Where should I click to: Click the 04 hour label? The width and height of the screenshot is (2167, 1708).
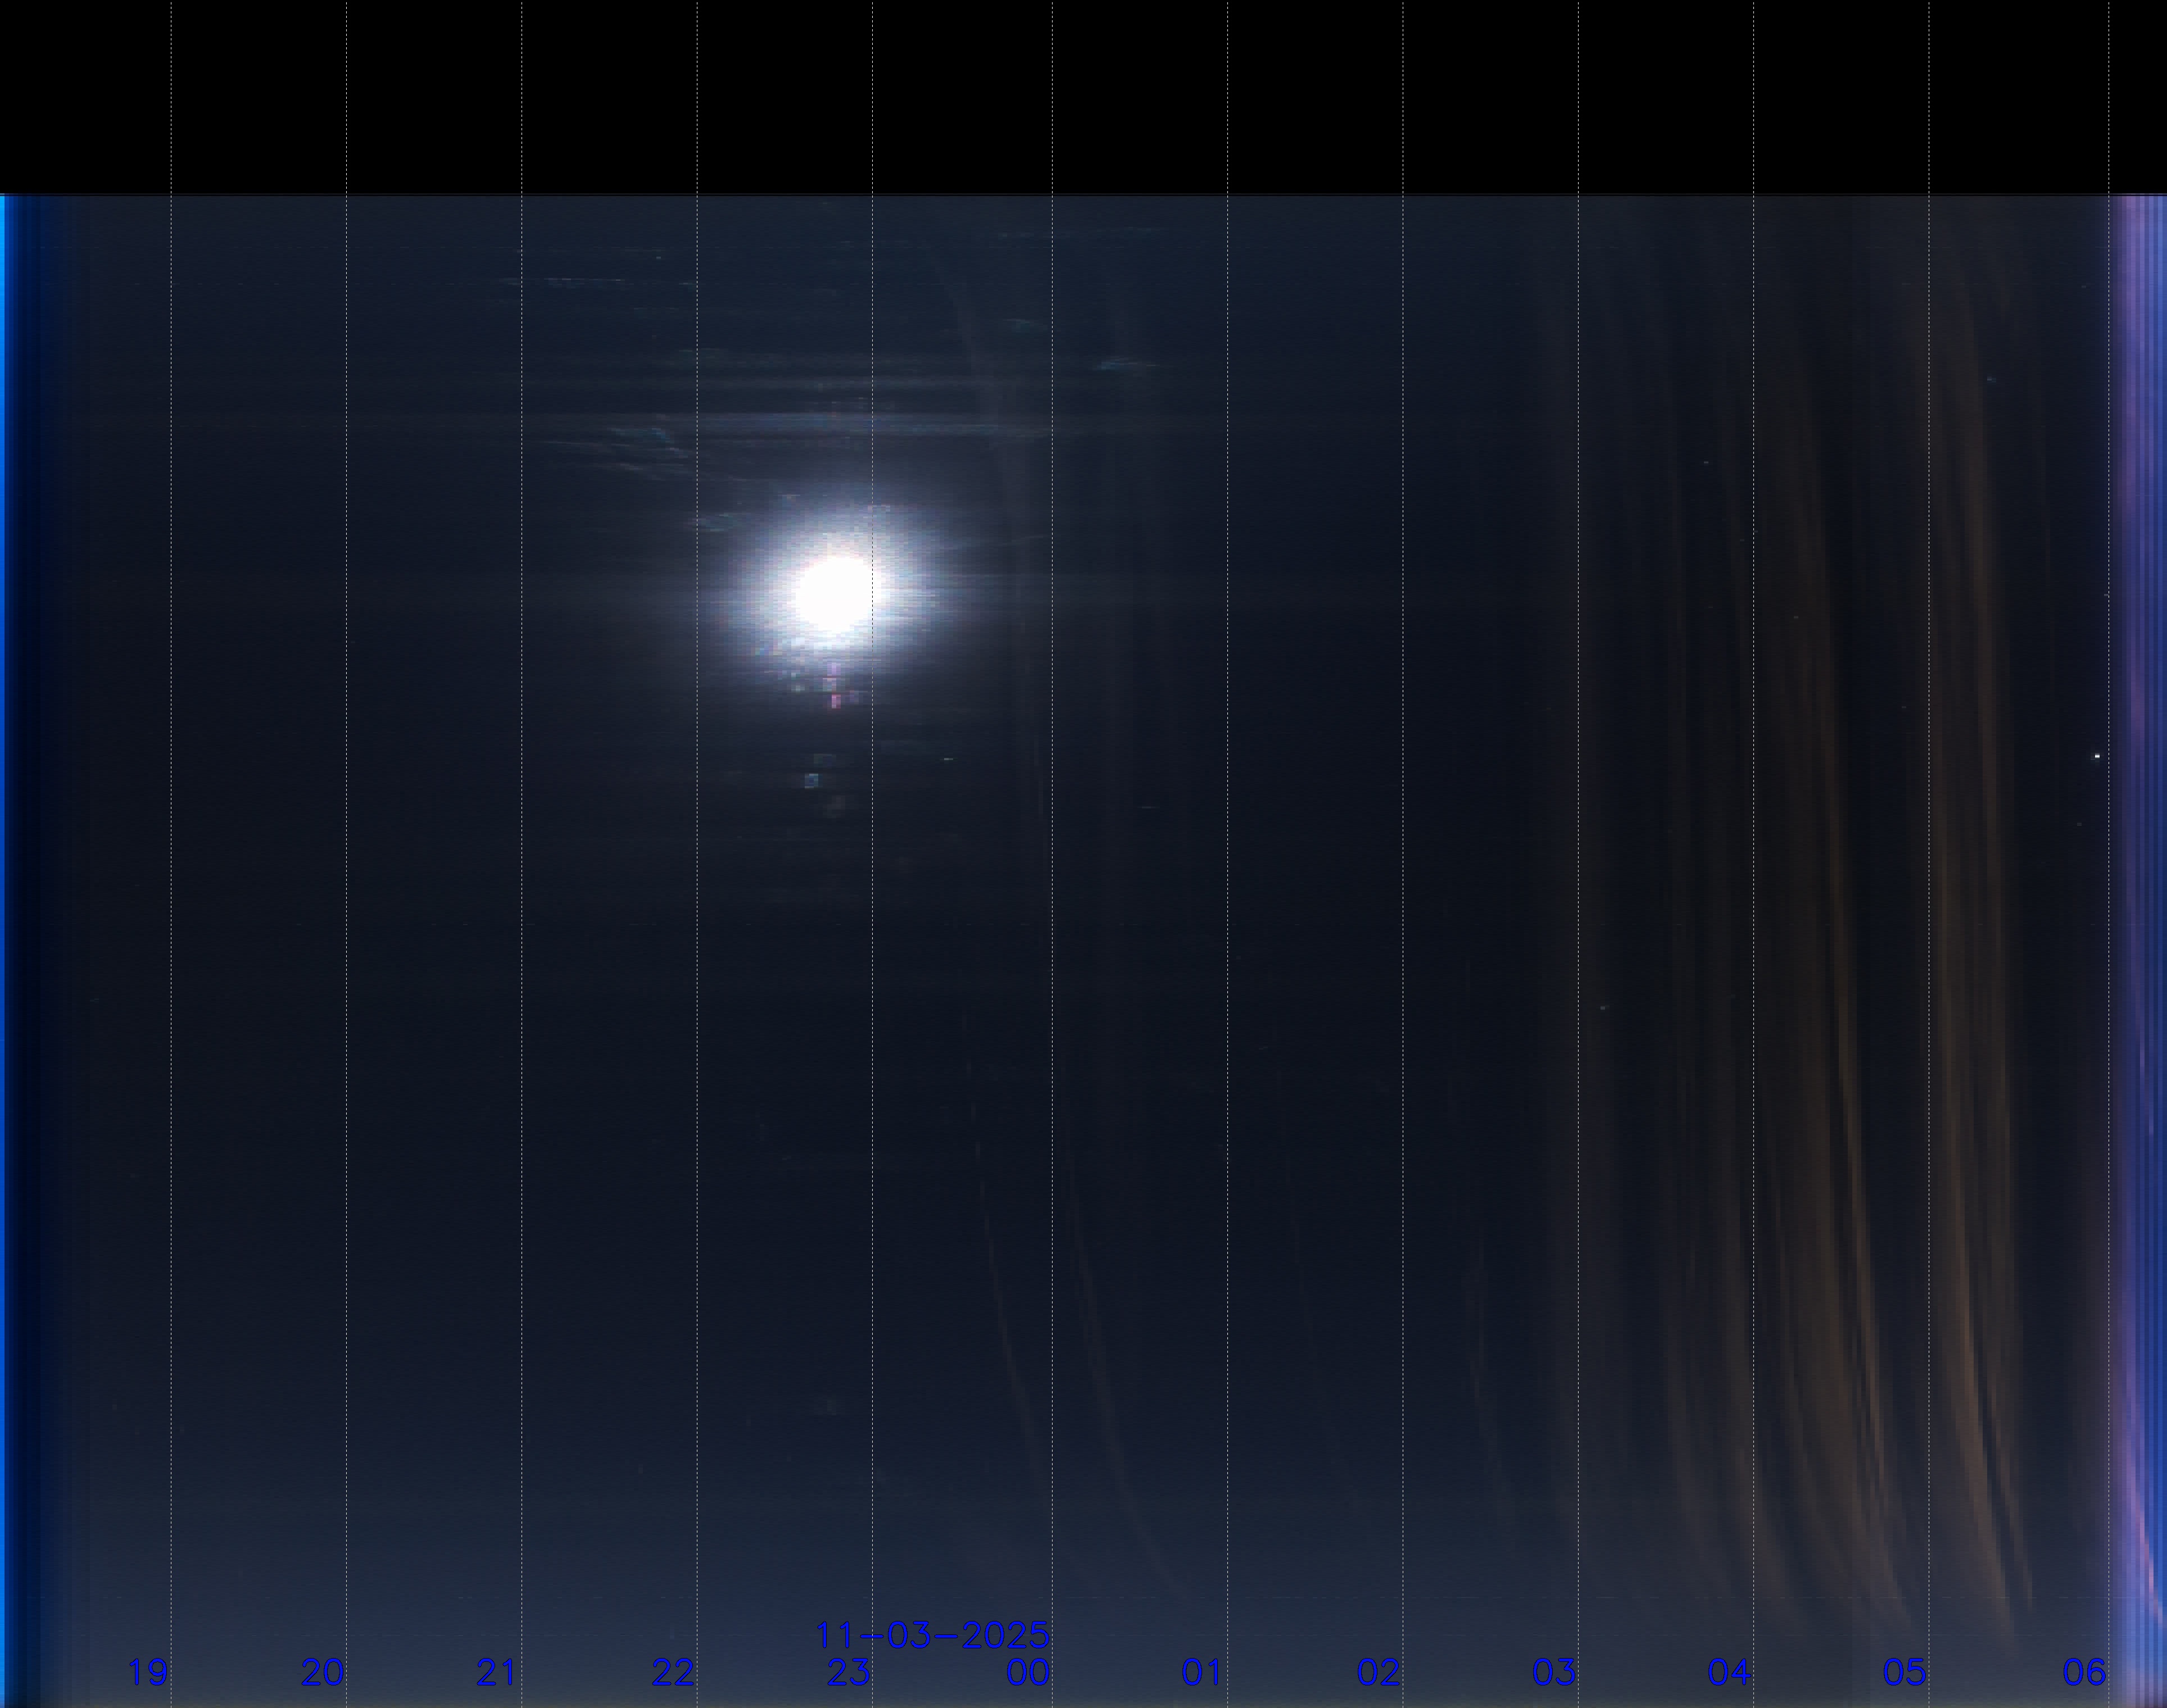(1729, 1672)
